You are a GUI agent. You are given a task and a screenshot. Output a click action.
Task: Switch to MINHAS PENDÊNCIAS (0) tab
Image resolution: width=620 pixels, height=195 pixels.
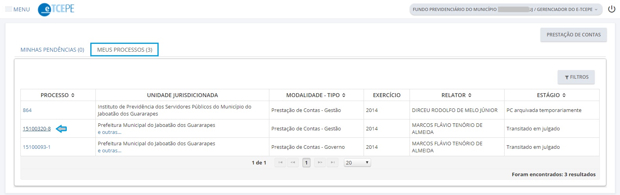[x=52, y=50]
